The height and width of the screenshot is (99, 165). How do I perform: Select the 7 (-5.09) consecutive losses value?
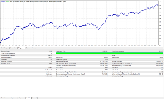click(161, 72)
